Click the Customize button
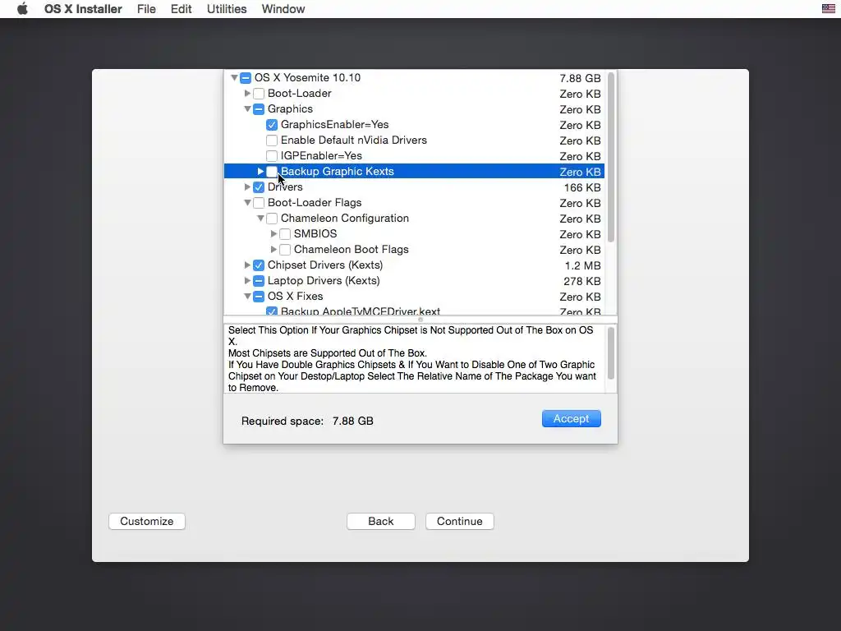This screenshot has height=631, width=841. [x=147, y=521]
